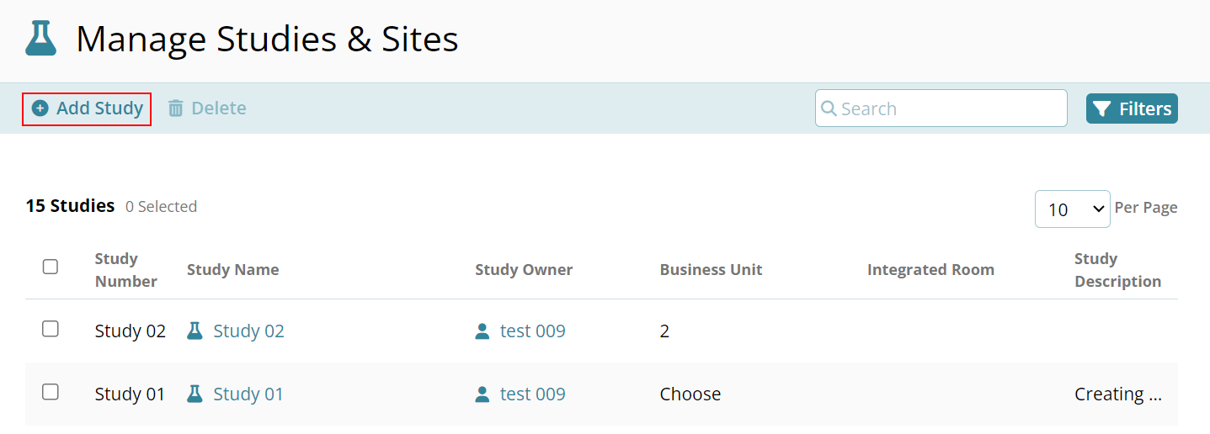Click person icon beside test 009 in Study 01 row
This screenshot has height=434, width=1210.
(482, 394)
